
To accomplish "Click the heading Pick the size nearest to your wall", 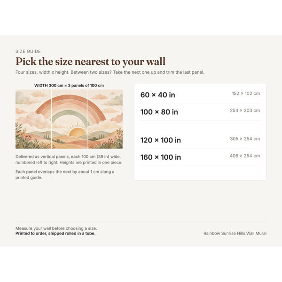I will pyautogui.click(x=90, y=62).
